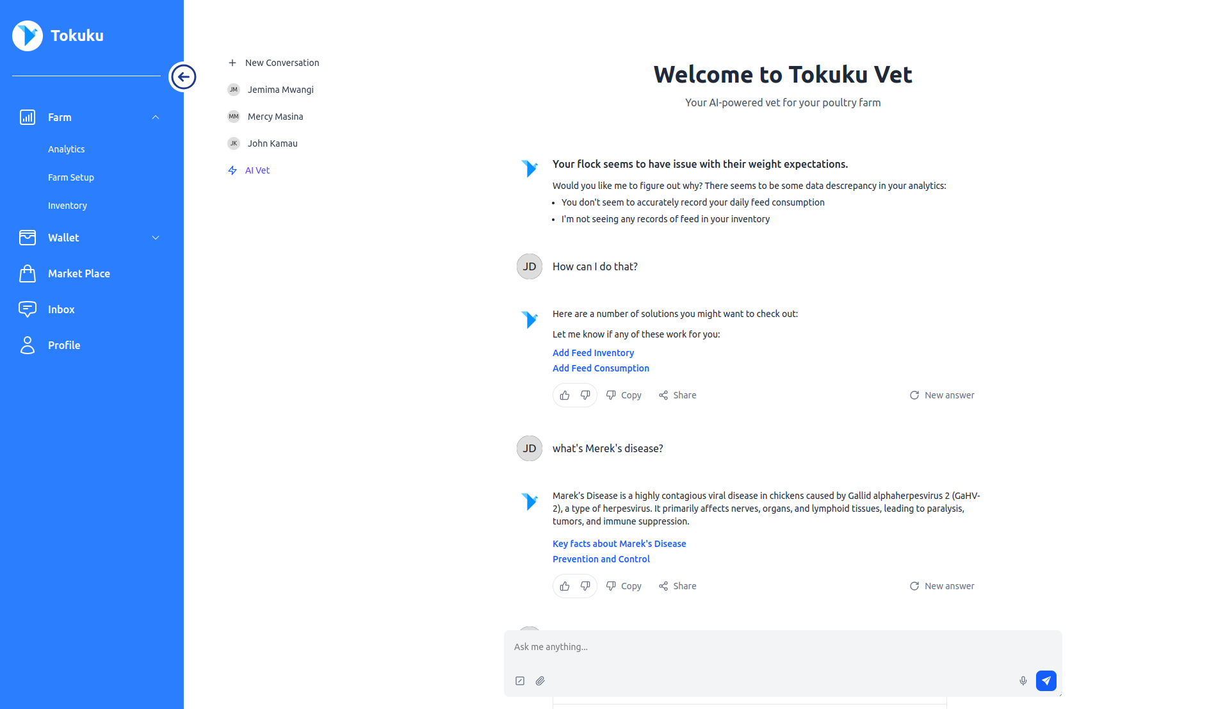Collapse the Farm menu chevron
The height and width of the screenshot is (709, 1216).
(156, 117)
